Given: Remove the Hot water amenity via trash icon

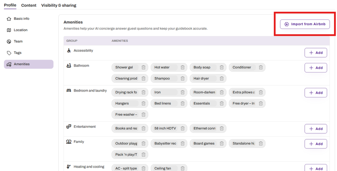Looking at the screenshot, I should [x=183, y=67].
